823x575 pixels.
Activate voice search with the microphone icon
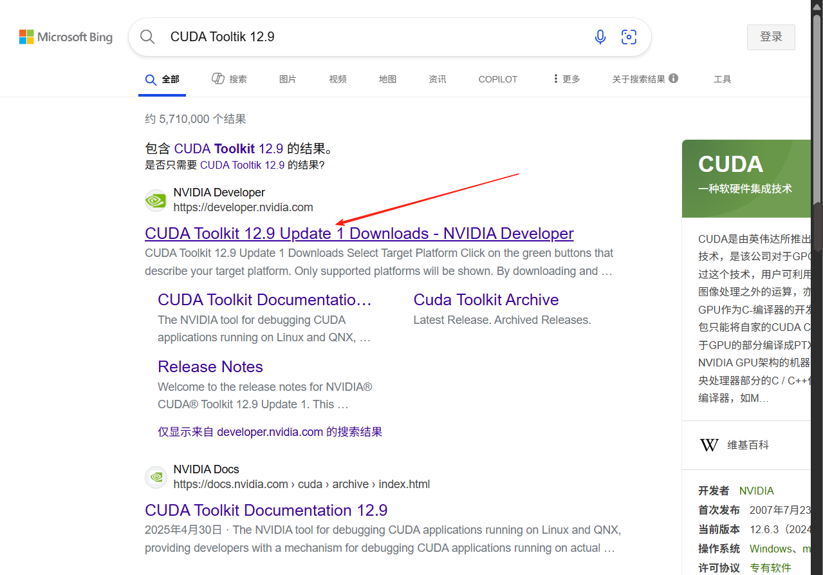click(600, 37)
